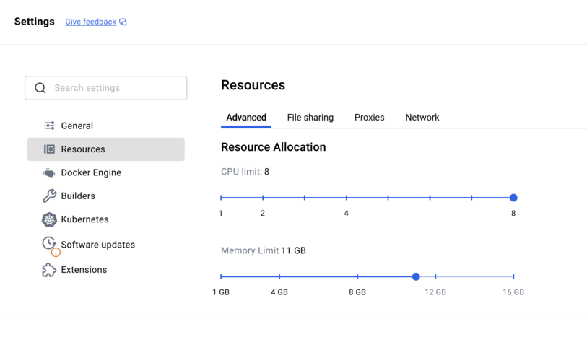Set CPU slider to the 4 tick
This screenshot has height=350, width=587.
pyautogui.click(x=347, y=198)
